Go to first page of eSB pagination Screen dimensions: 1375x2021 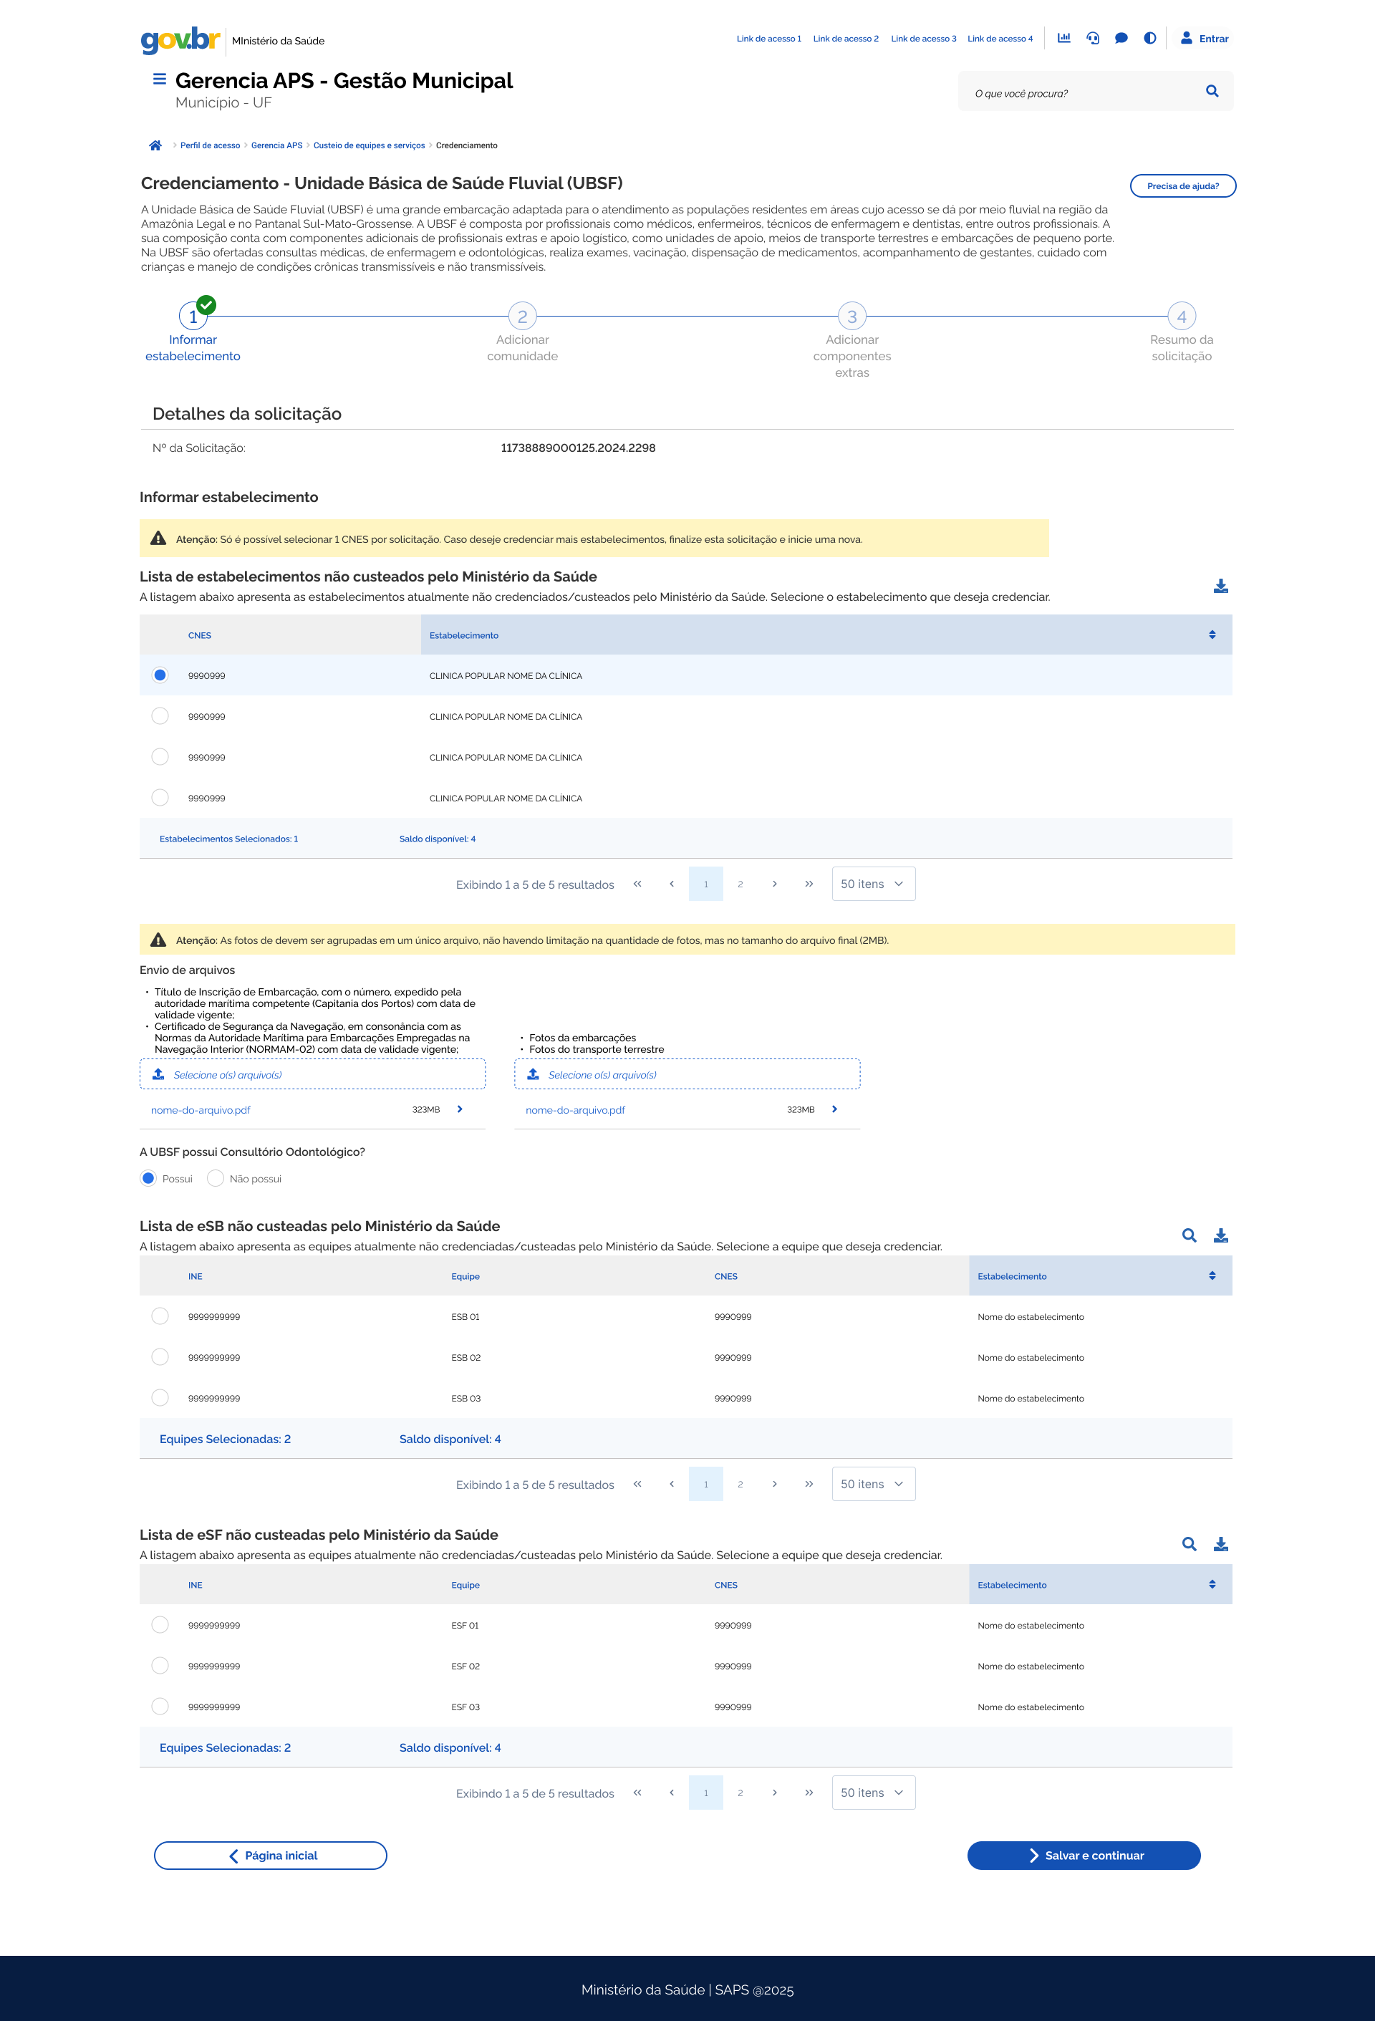click(637, 1484)
